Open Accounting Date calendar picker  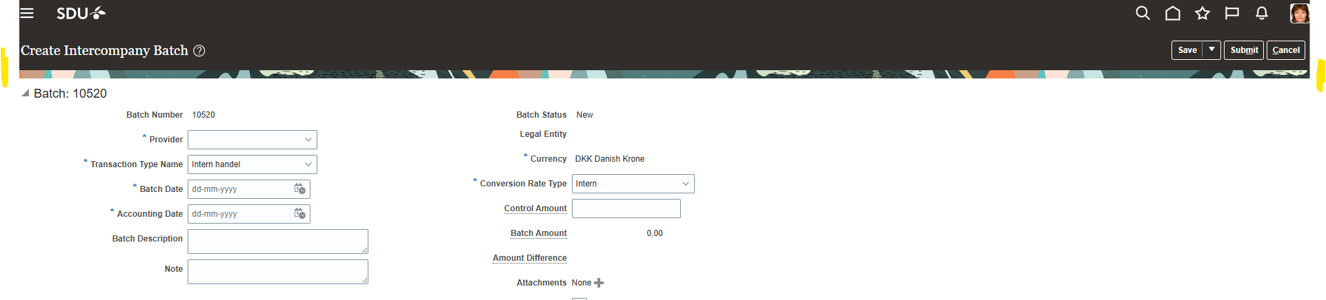(300, 213)
